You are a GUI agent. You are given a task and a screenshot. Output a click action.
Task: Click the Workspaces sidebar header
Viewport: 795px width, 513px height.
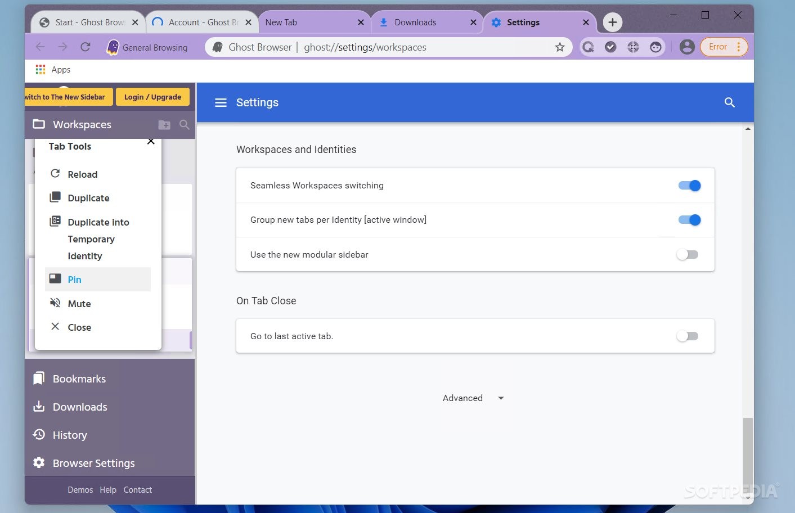(82, 124)
